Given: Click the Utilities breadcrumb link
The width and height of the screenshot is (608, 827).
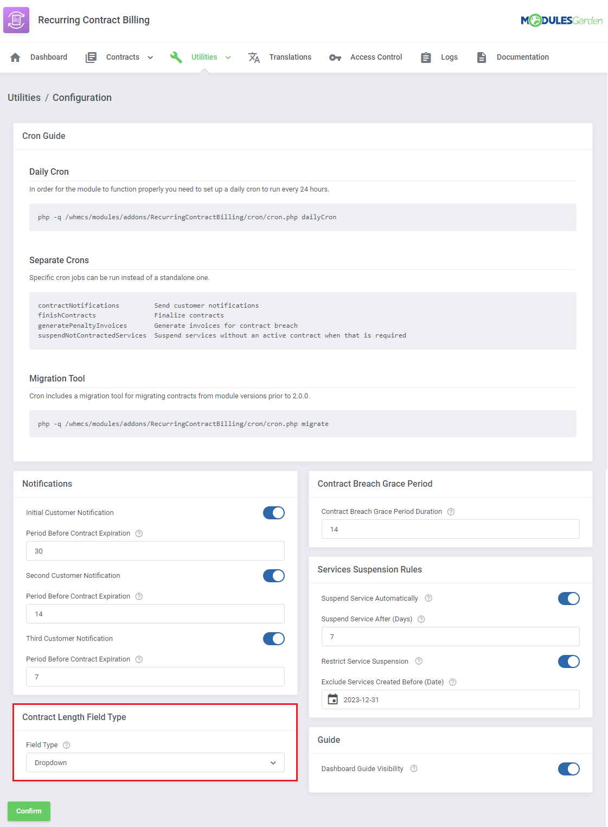Looking at the screenshot, I should tap(24, 98).
